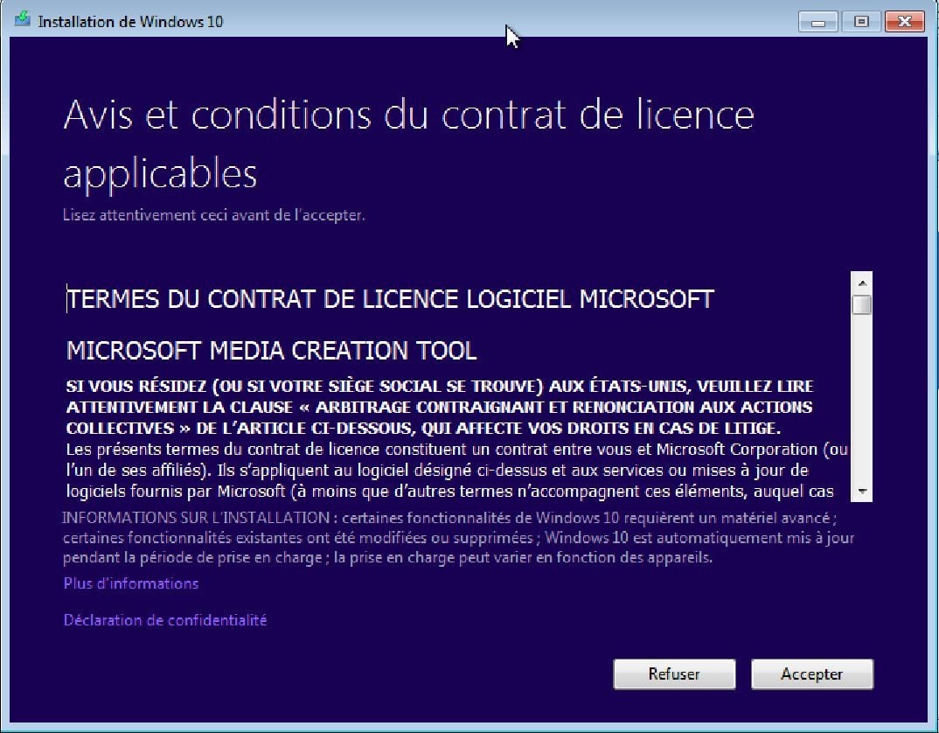Click the text Lisez attentivement ceci avant de l'accepter
This screenshot has height=733, width=939.
[214, 215]
